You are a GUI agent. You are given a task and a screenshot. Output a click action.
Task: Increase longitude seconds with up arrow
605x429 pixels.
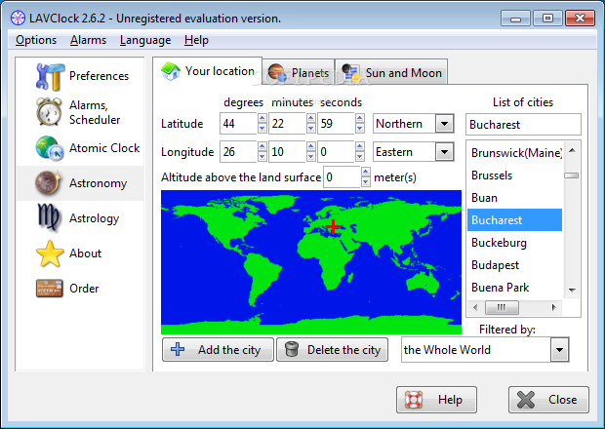click(x=360, y=146)
